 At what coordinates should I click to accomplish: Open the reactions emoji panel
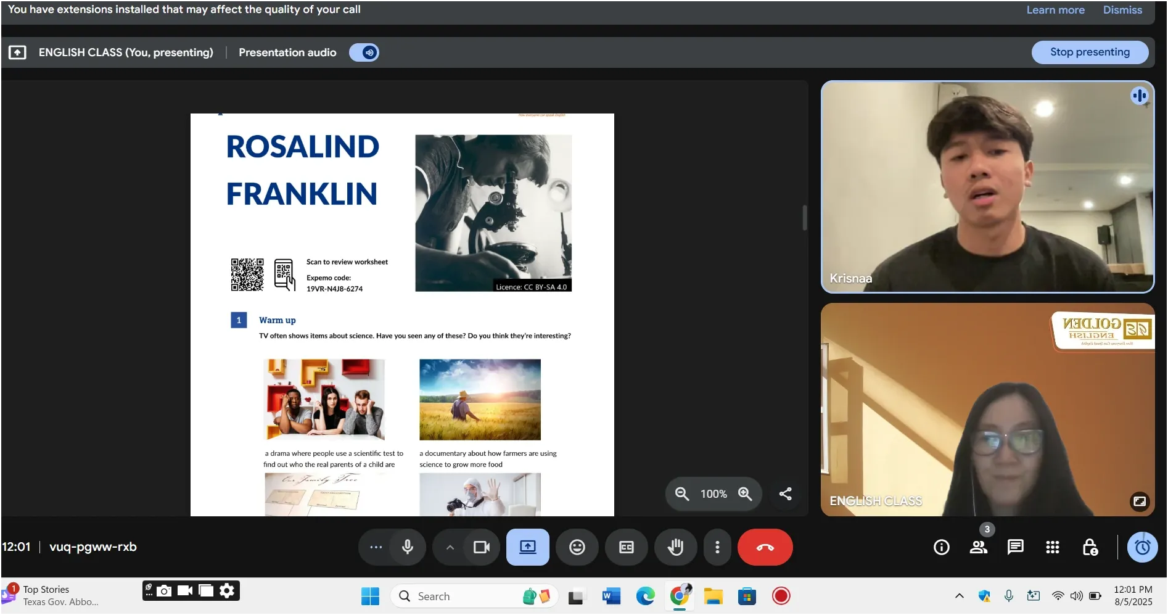577,547
